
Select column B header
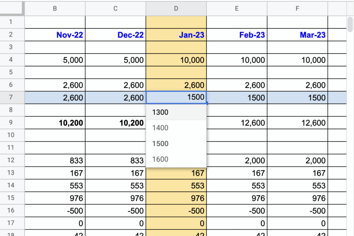(x=55, y=9)
